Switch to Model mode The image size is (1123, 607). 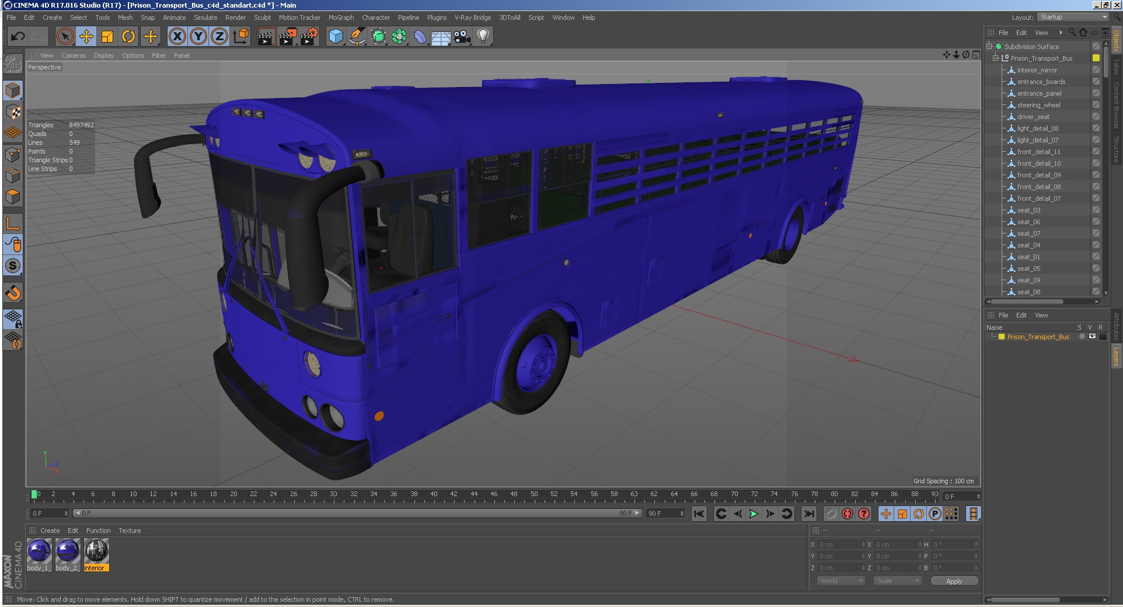(x=13, y=90)
